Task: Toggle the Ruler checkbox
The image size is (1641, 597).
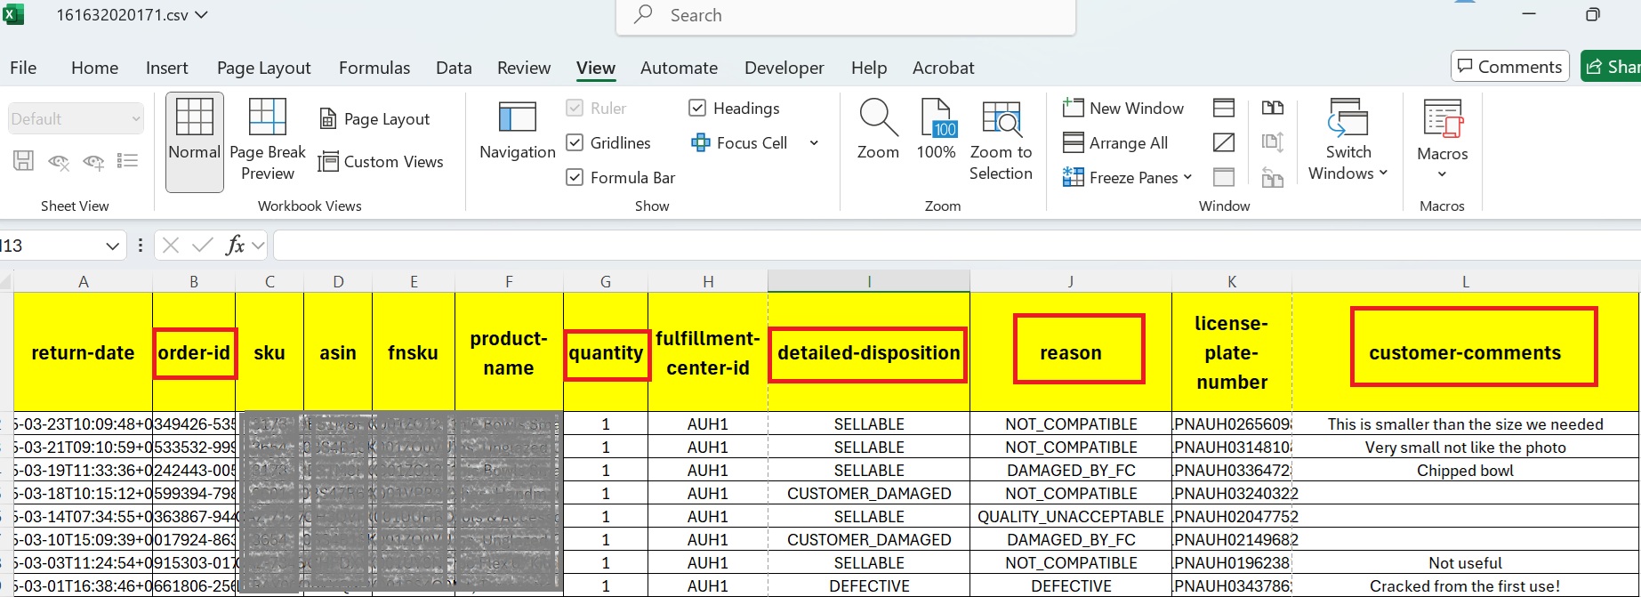Action: [x=574, y=108]
